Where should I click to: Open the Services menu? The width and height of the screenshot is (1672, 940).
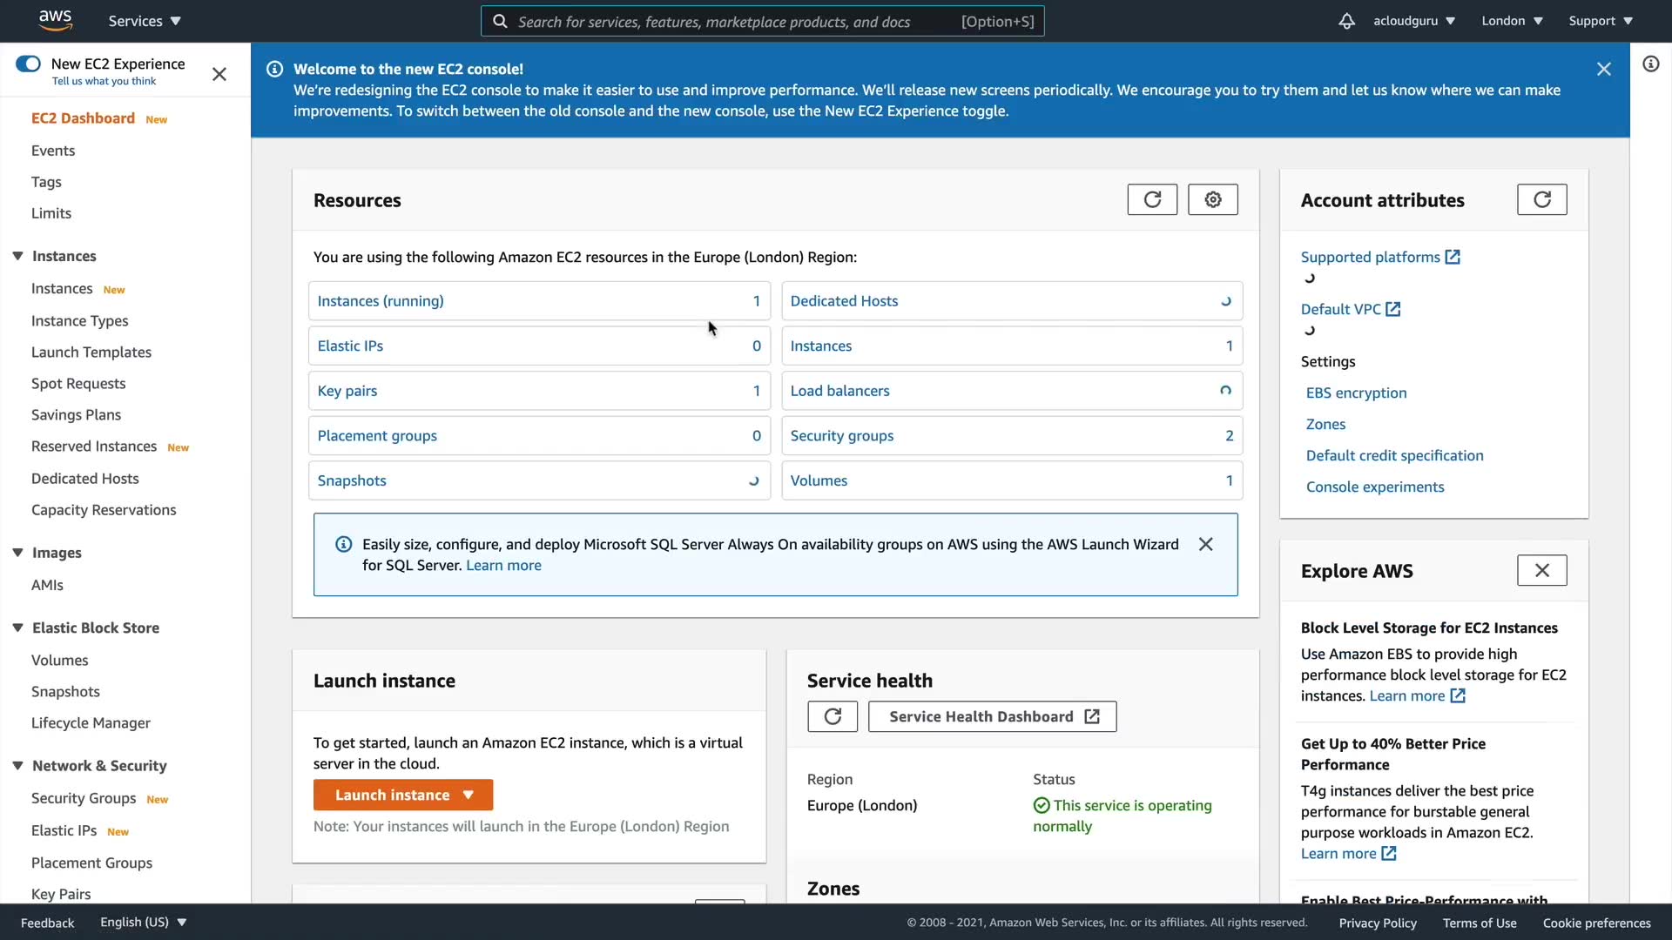(x=145, y=21)
